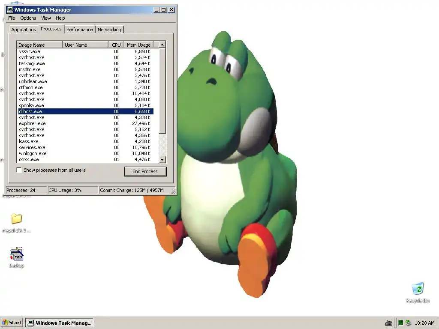
Task: Click the 27,496 K memory value
Action: tap(141, 123)
